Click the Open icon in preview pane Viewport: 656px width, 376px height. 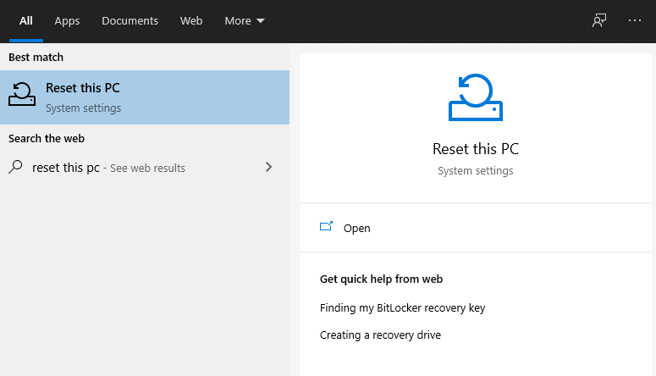coord(327,227)
